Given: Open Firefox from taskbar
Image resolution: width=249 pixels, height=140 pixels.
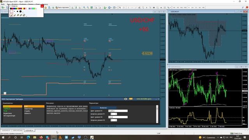Looking at the screenshot, I should point(41,137).
